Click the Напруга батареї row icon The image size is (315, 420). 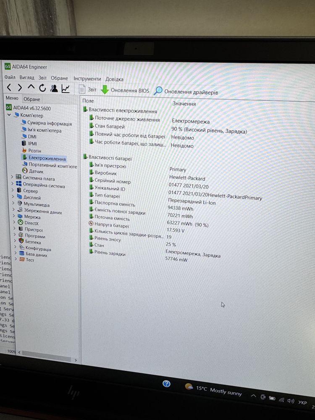coord(91,223)
